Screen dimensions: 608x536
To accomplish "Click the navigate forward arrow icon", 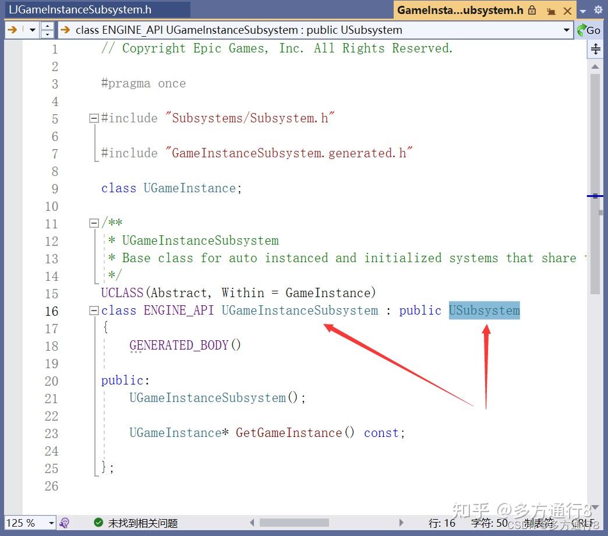I will tap(12, 30).
